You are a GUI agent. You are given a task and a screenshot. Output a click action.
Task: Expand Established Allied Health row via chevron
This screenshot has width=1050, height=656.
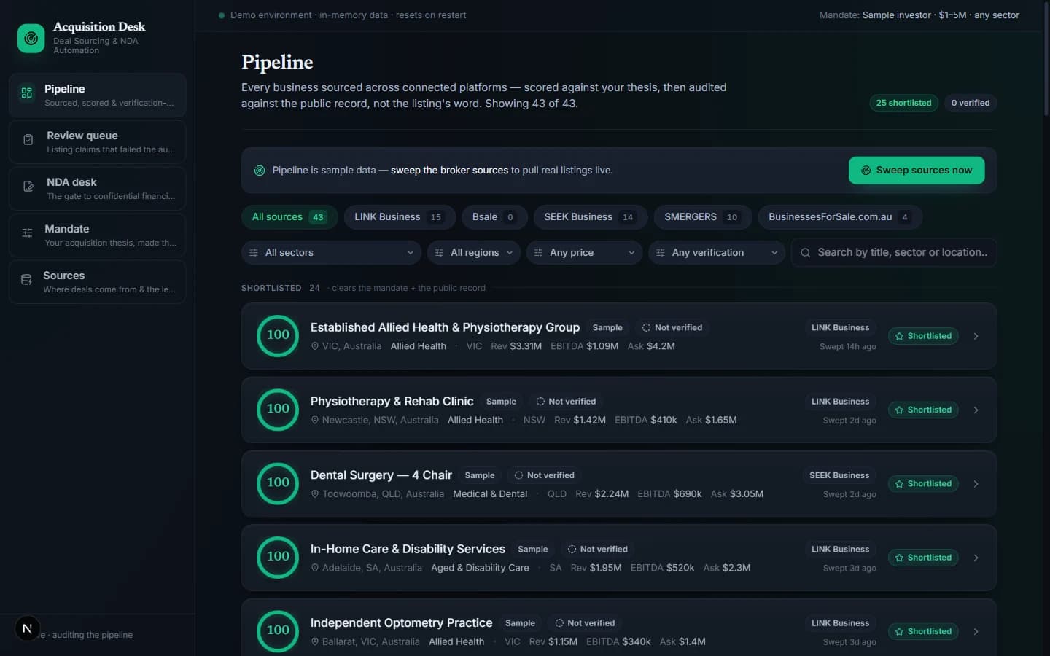pyautogui.click(x=976, y=336)
